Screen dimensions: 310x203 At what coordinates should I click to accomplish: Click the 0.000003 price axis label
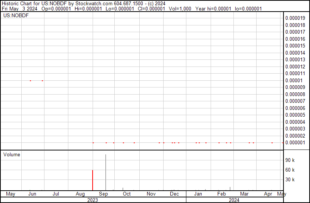pos(295,129)
